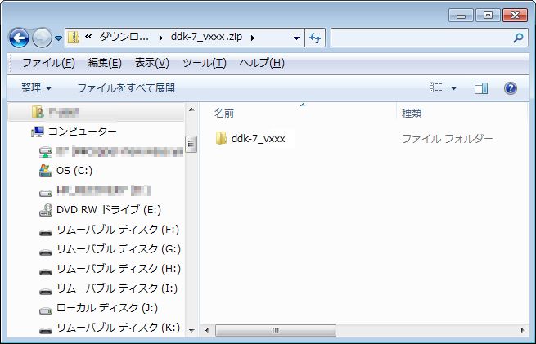Open the address bar history dropdown
536x344 pixels.
click(296, 38)
